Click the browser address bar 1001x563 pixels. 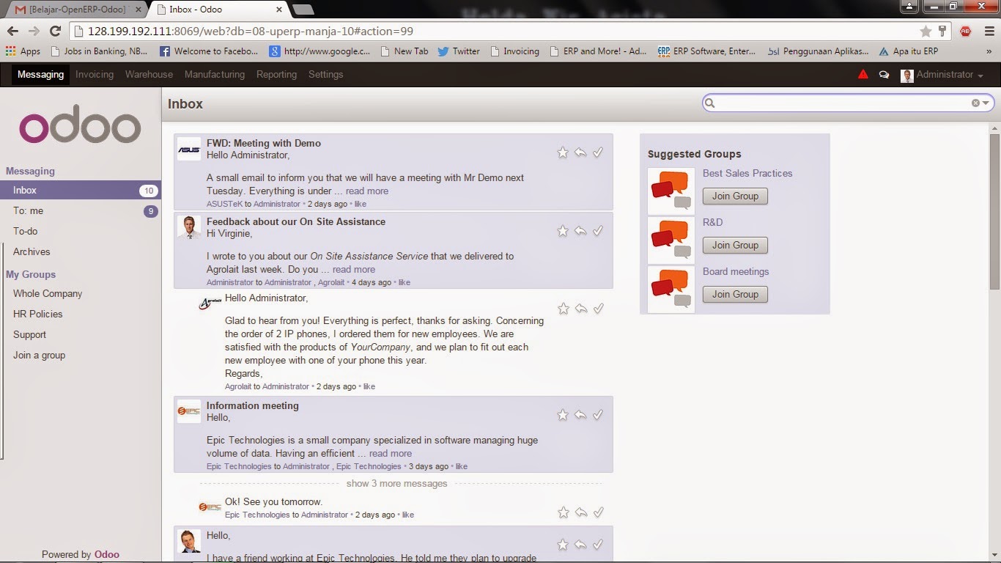coord(498,32)
